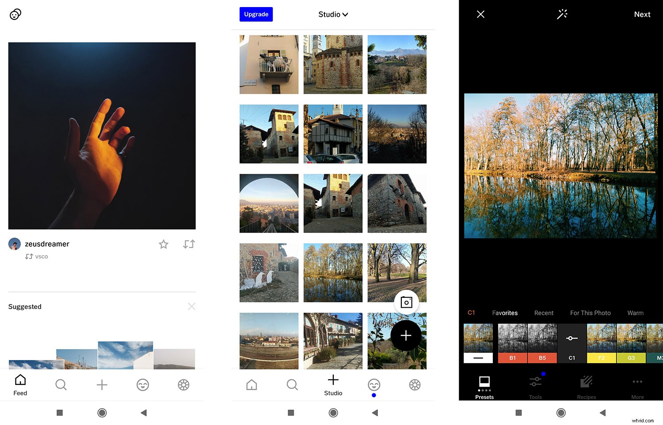Select the Recipes editing icon
Image resolution: width=663 pixels, height=425 pixels.
coord(586,385)
